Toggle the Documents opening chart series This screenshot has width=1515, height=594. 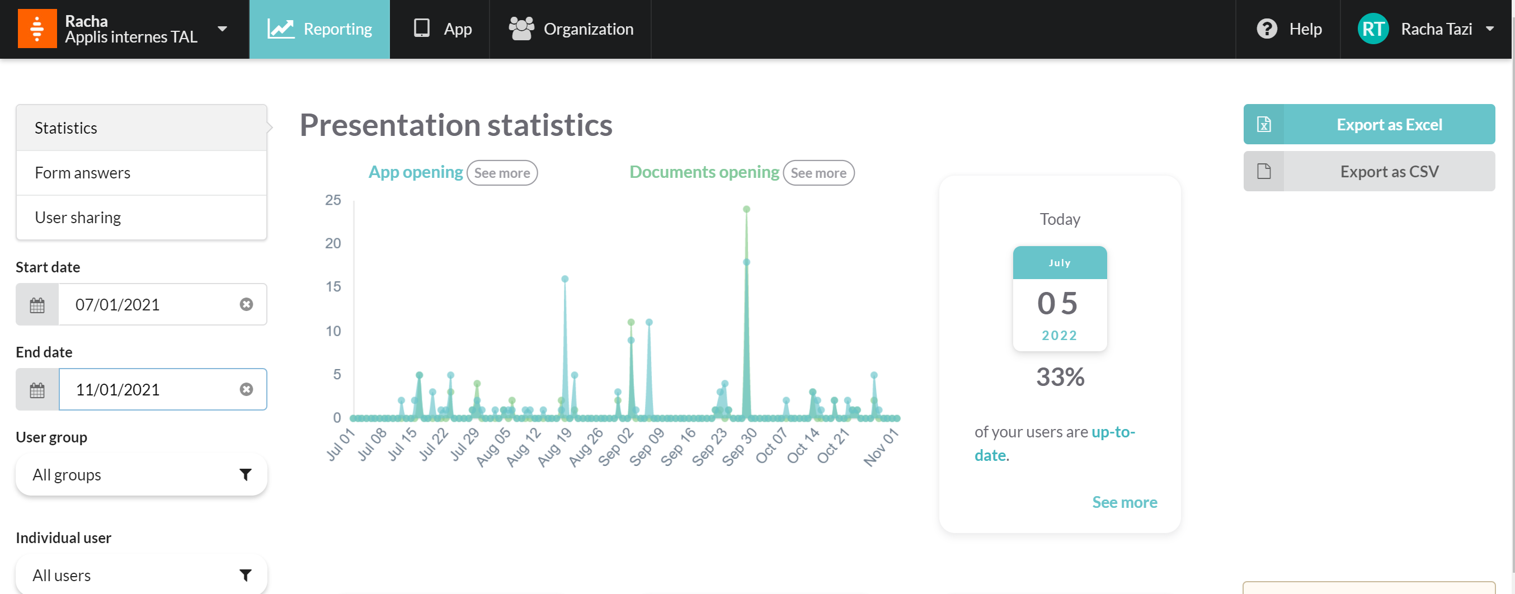click(x=704, y=172)
